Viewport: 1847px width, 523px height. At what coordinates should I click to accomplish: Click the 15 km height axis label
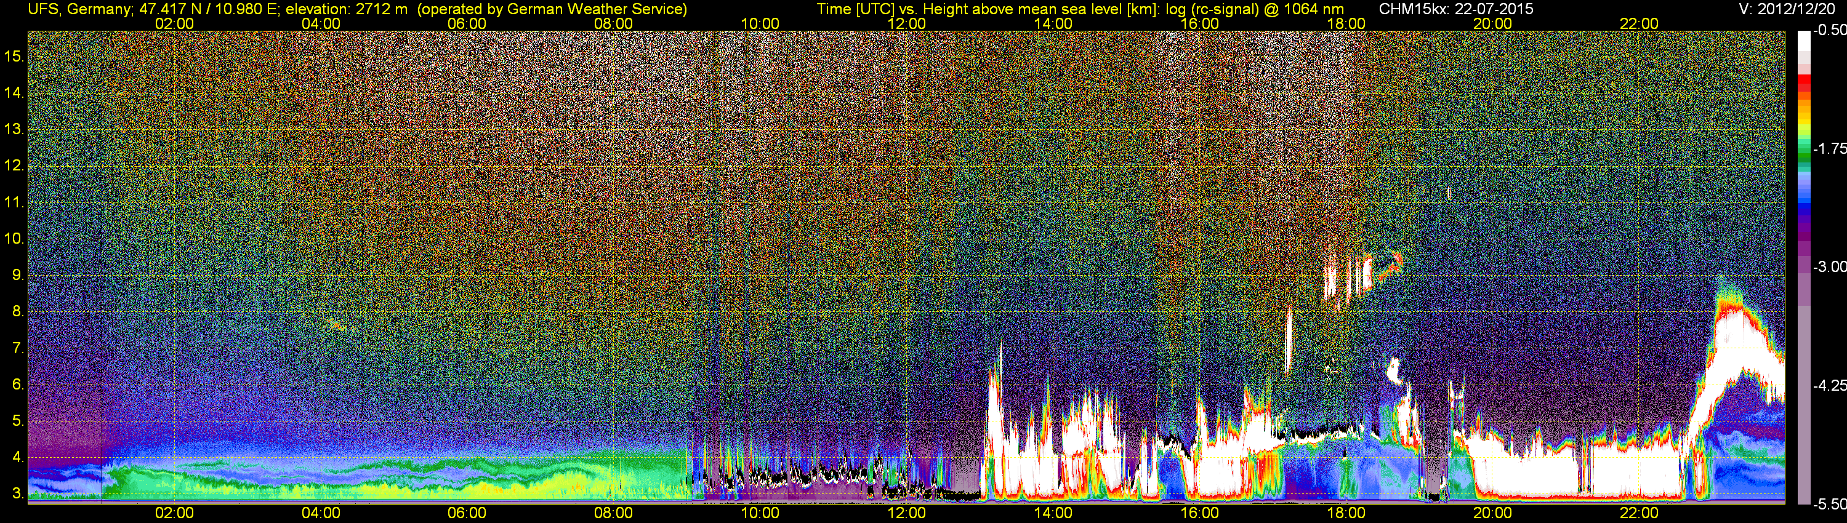14,57
